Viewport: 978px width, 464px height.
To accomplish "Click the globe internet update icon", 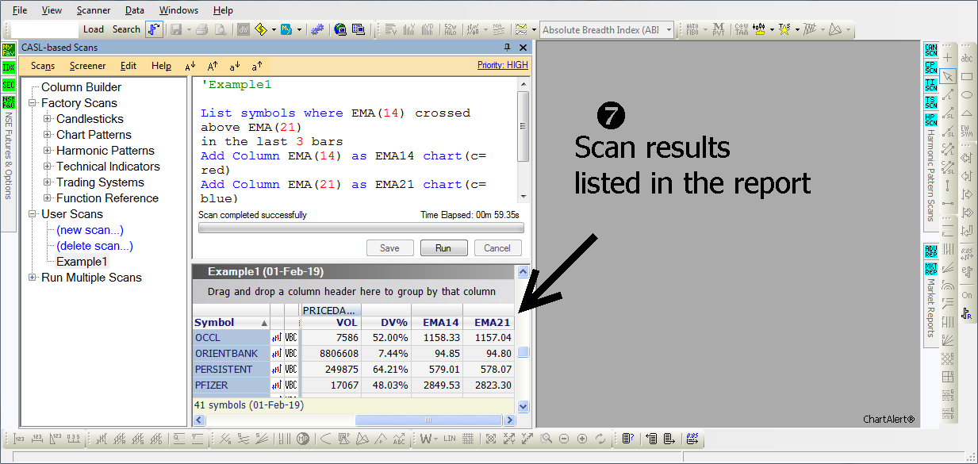I will tap(340, 29).
